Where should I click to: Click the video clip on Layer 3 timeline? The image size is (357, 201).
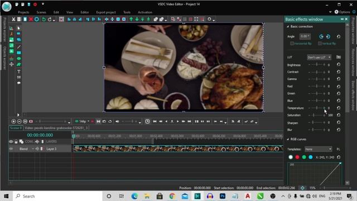(x=178, y=149)
